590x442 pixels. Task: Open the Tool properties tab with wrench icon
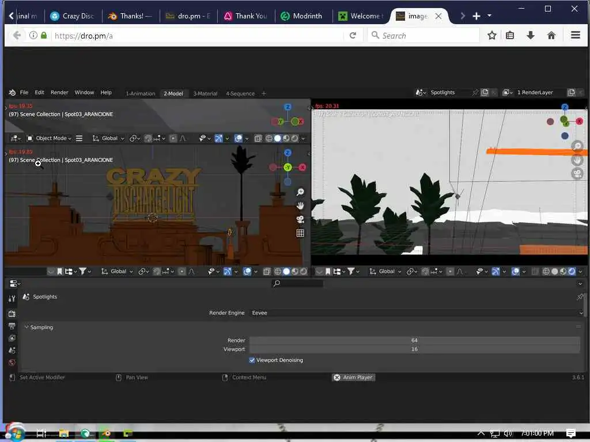pos(12,299)
